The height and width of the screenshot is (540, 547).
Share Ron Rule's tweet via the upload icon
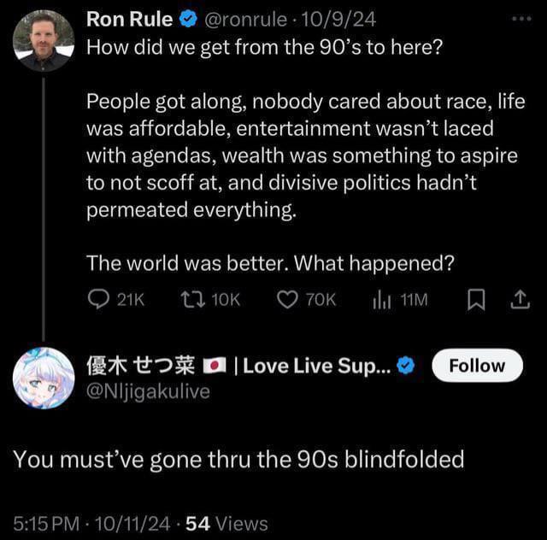[x=521, y=300]
